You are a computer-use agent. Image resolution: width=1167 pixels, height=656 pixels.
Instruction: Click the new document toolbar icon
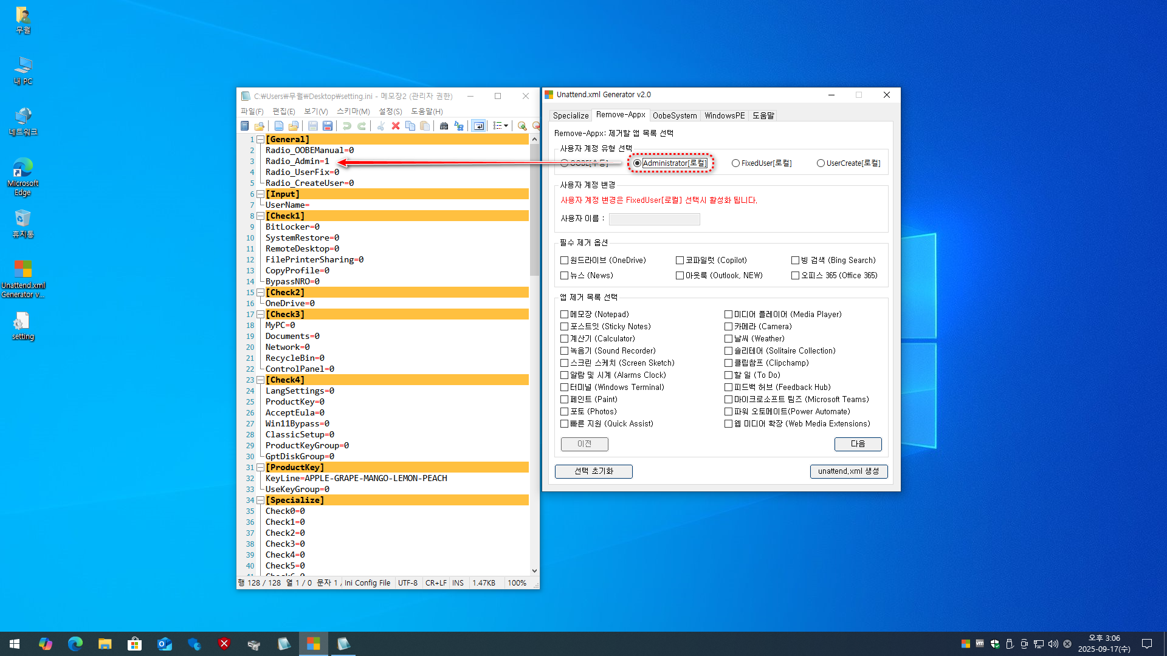[278, 126]
